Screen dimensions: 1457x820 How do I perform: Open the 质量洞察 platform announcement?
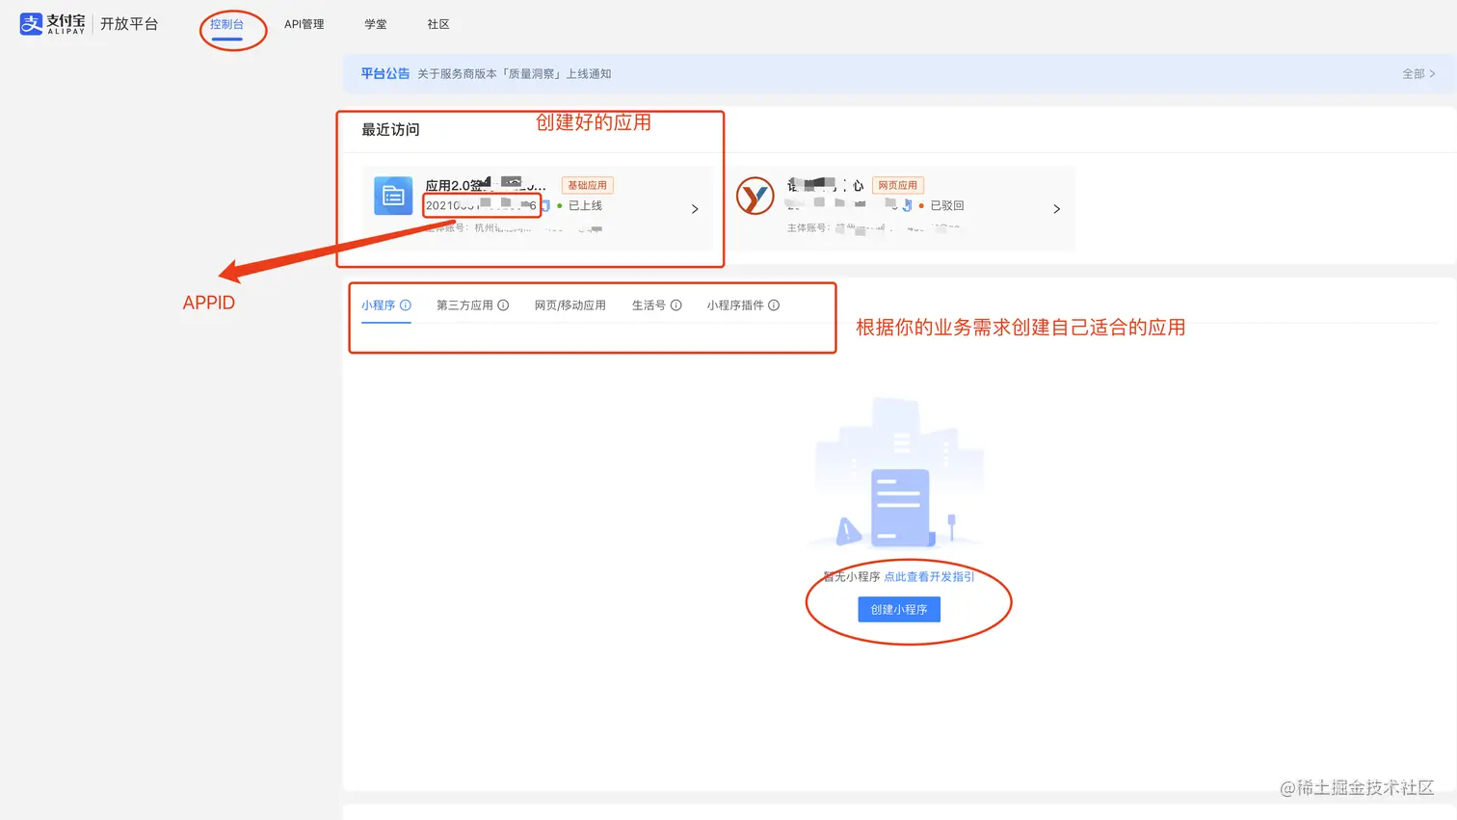517,72
